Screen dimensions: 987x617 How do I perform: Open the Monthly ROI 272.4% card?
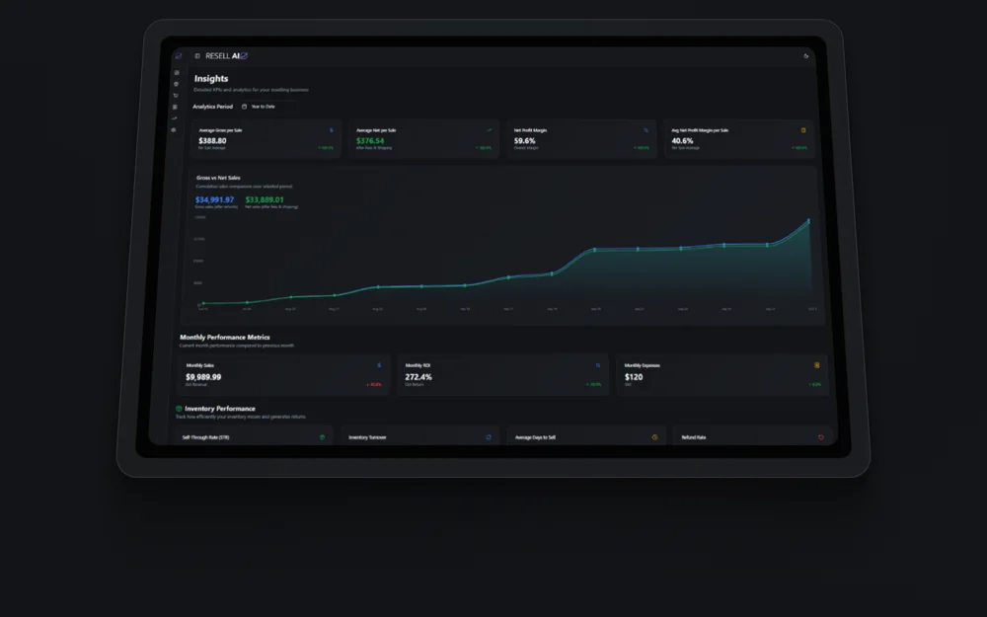pyautogui.click(x=503, y=374)
